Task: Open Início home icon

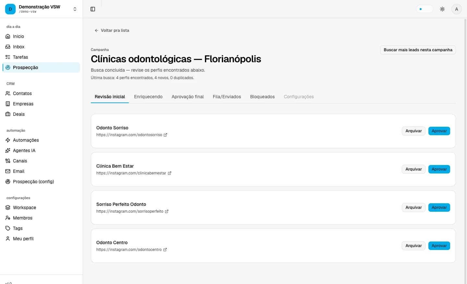Action: click(x=8, y=36)
